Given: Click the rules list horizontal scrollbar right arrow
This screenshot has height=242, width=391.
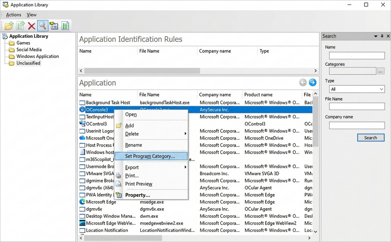Looking at the screenshot, I should pos(315,71).
